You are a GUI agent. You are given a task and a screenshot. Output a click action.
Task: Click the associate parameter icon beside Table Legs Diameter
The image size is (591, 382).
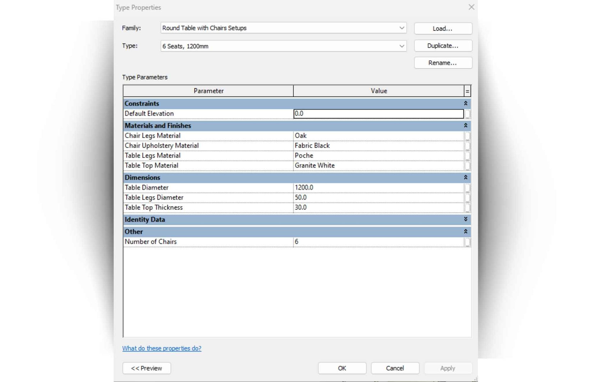click(x=467, y=197)
